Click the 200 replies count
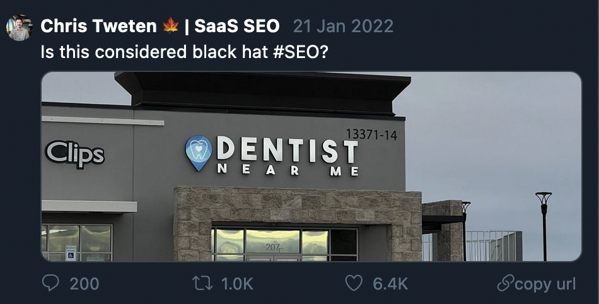 coord(84,283)
